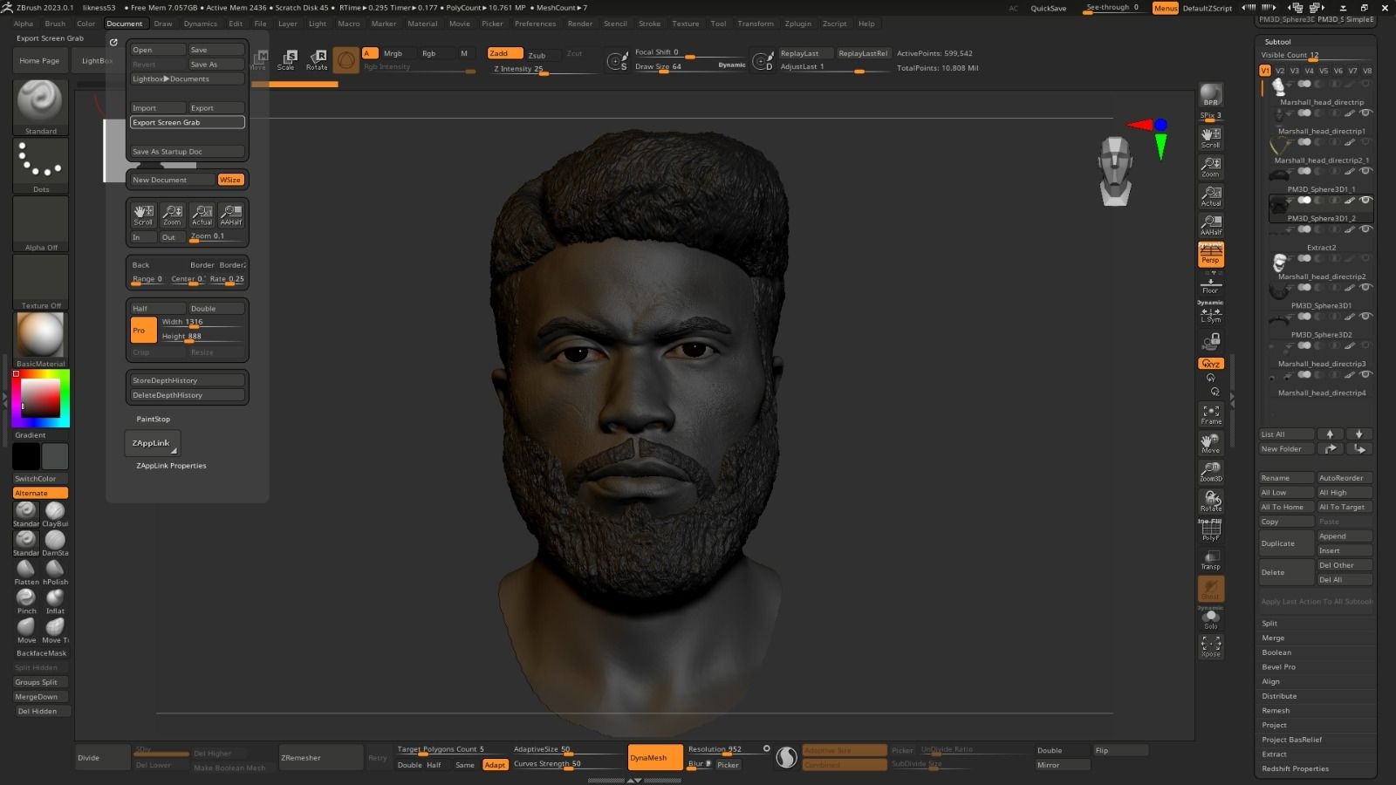Screen dimensions: 1396x785
Task: Click the Rotate gizmo icon in top shelf
Action: (x=317, y=59)
